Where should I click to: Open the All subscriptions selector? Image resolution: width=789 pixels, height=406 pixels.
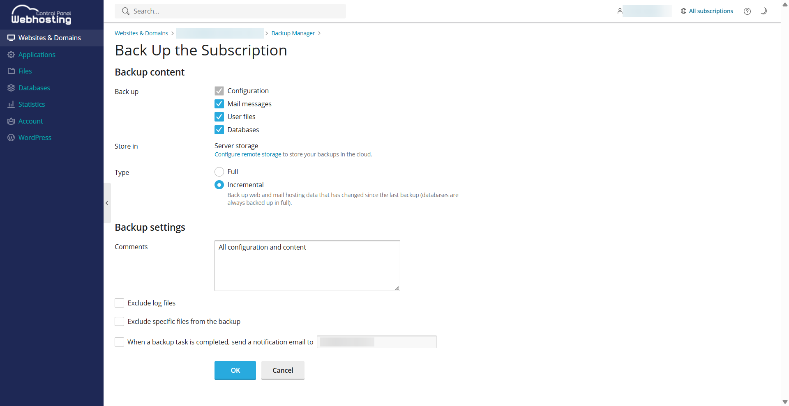tap(707, 11)
